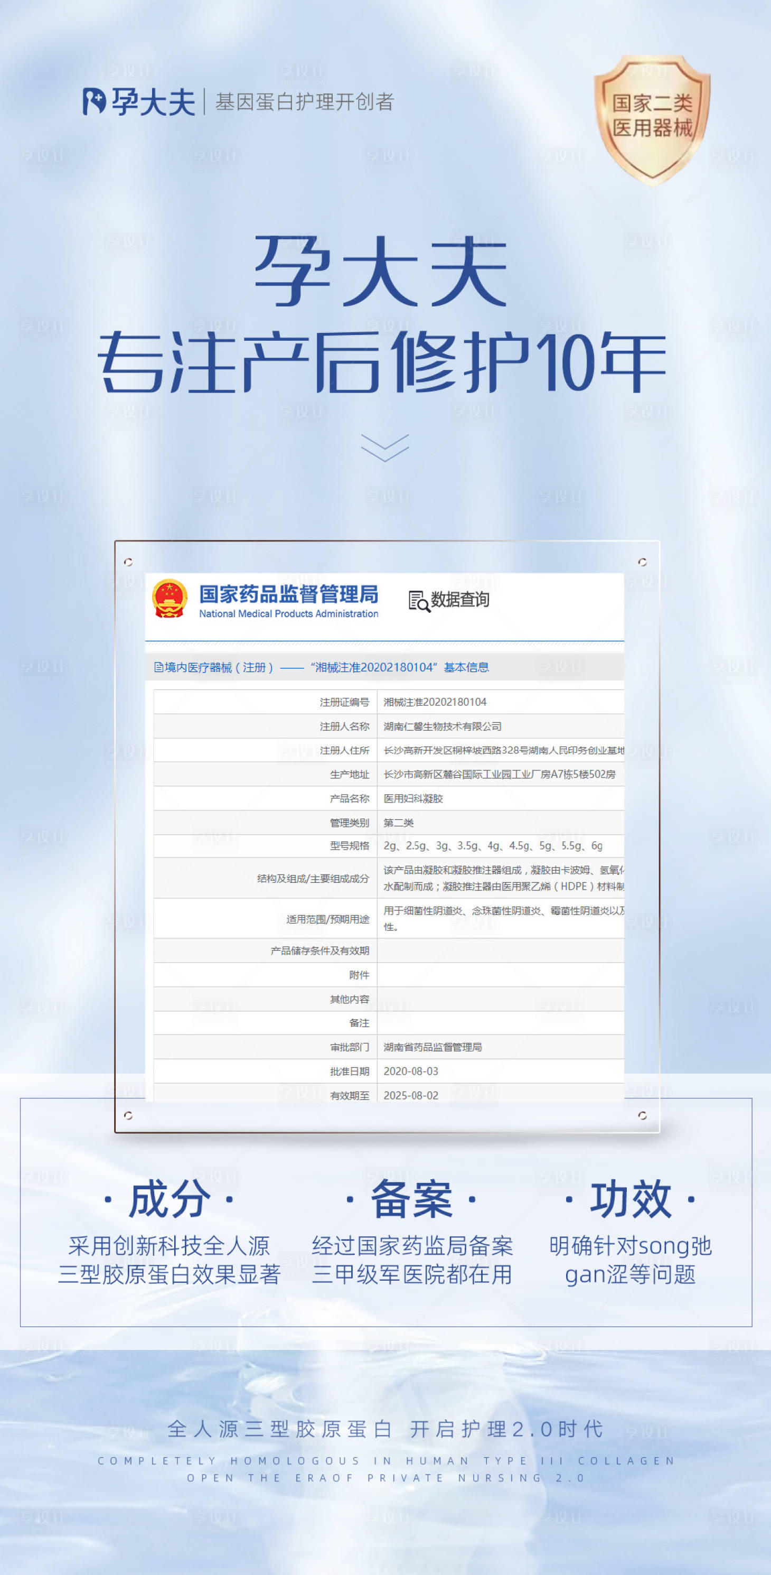Click the 注册人名称 label
The height and width of the screenshot is (1575, 771).
tap(344, 726)
